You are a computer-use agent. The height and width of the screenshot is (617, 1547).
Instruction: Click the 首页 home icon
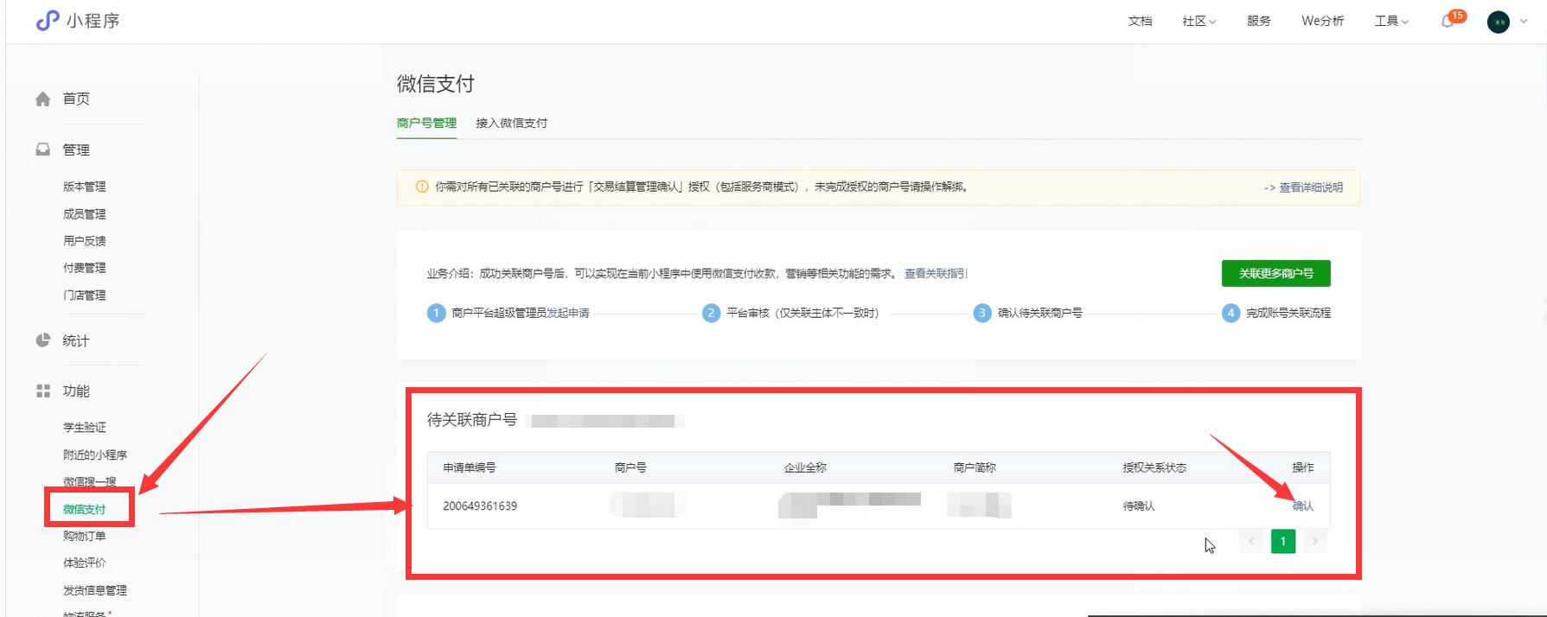(42, 99)
